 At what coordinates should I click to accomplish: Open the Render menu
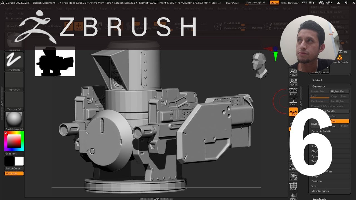click(209, 9)
